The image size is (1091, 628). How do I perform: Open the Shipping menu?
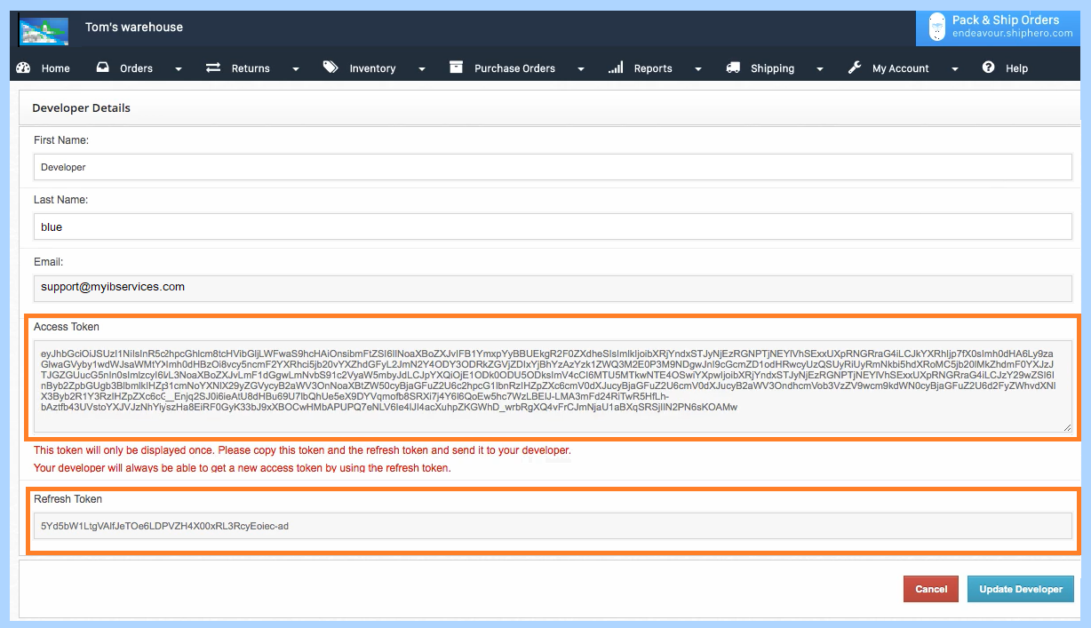coord(772,68)
